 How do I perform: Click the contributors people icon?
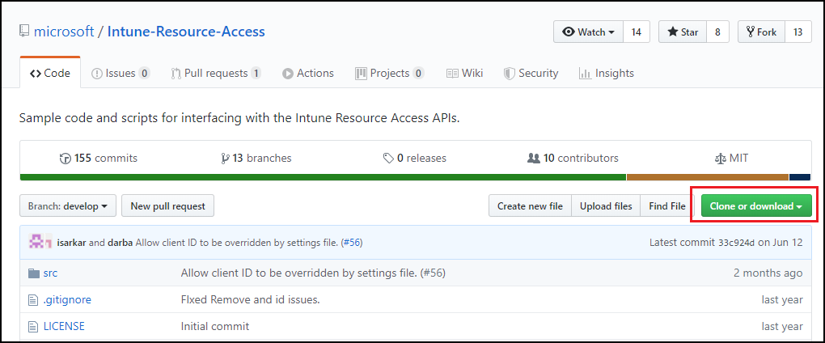(x=533, y=159)
